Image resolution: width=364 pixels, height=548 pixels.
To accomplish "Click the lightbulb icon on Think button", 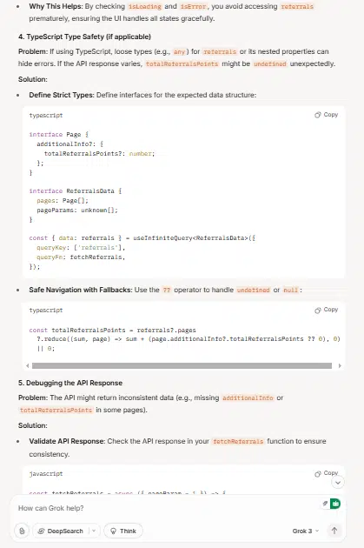I will pos(113,531).
